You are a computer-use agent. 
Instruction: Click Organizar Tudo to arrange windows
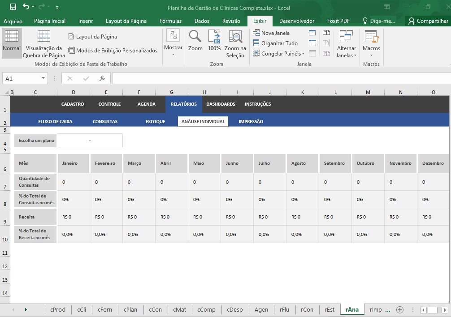pyautogui.click(x=275, y=43)
